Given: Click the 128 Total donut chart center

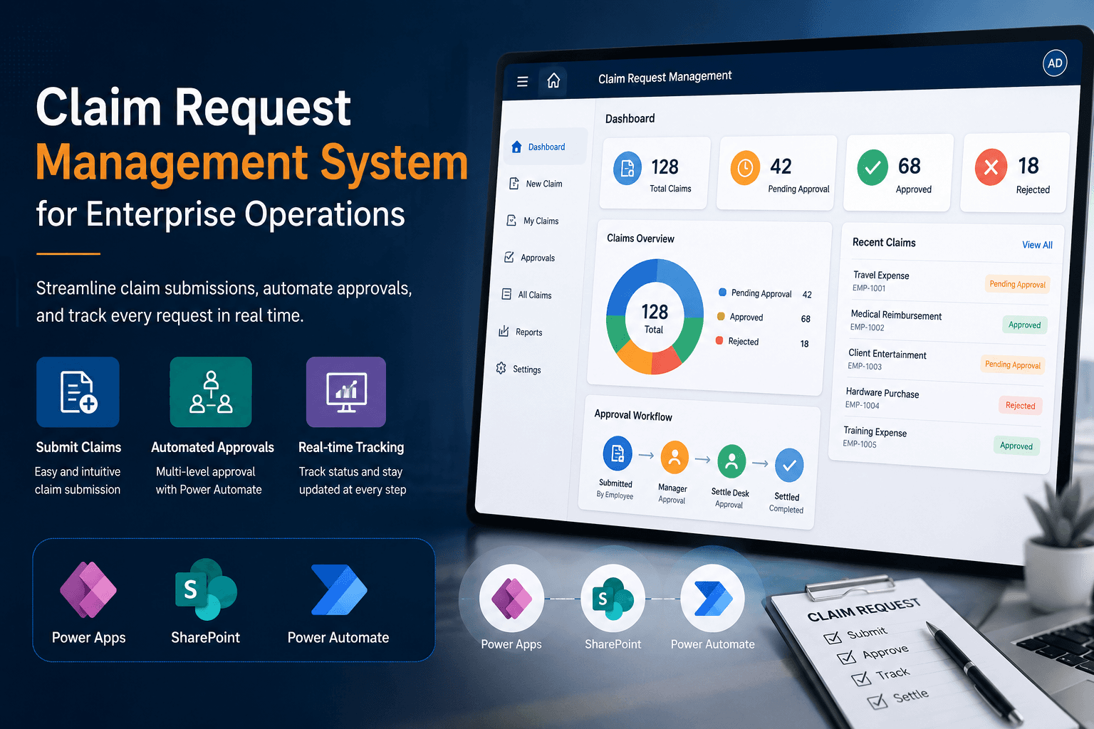Looking at the screenshot, I should (655, 318).
